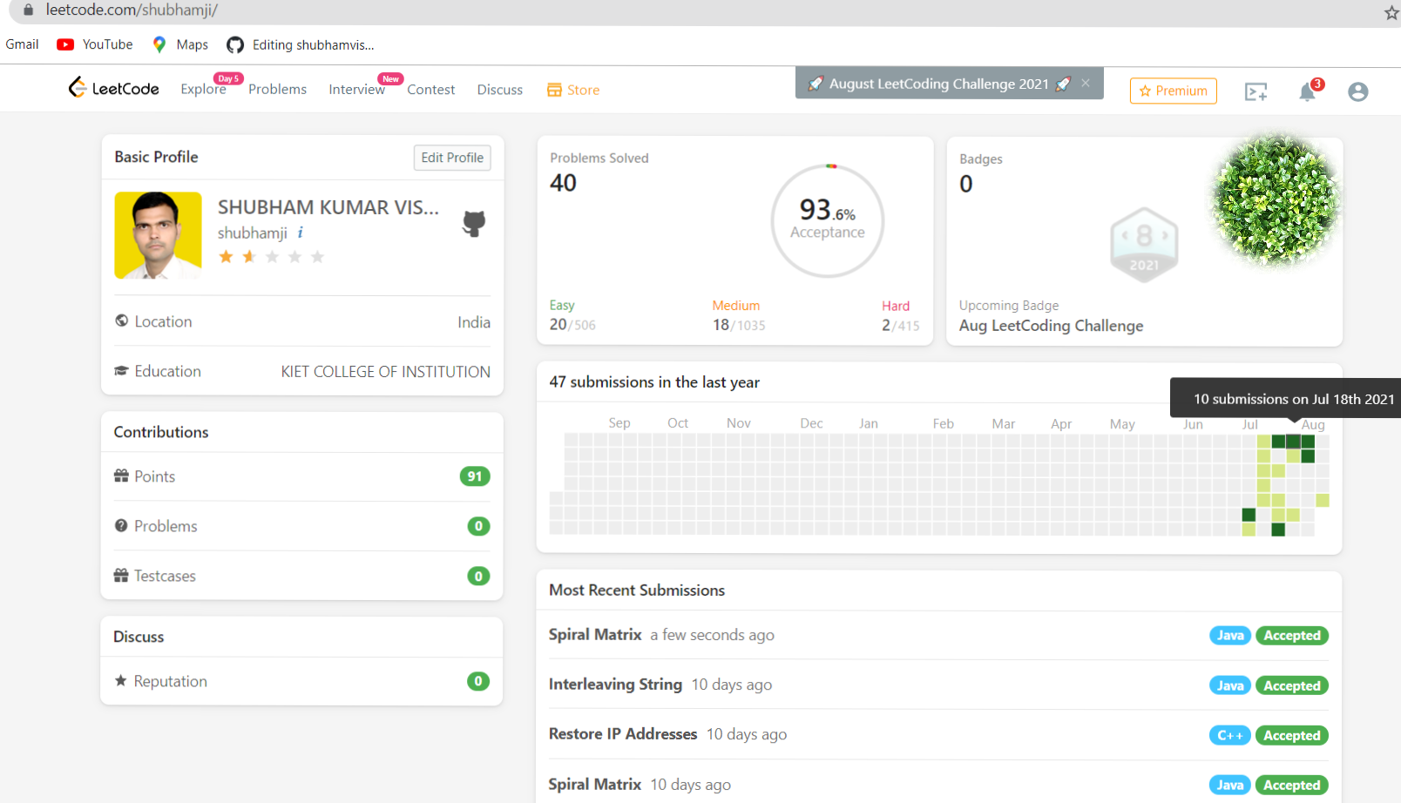The width and height of the screenshot is (1401, 803).
Task: Click Edit Profile button
Action: pyautogui.click(x=452, y=158)
